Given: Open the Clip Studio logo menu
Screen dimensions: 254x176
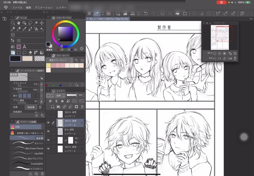Looking at the screenshot, I should (x=6, y=8).
